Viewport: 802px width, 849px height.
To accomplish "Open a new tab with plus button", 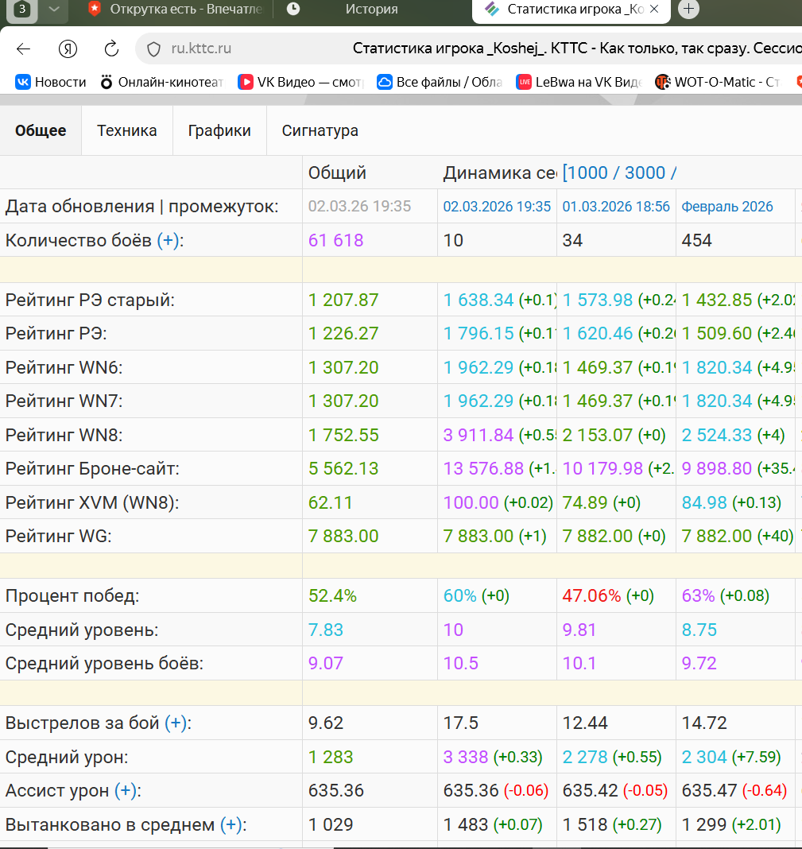I will coord(688,9).
